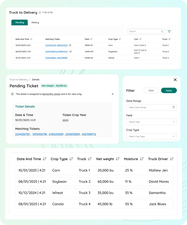The height and width of the screenshot is (225, 187).
Task: Click the magnifier icon in the search box
Action: [x=162, y=31]
